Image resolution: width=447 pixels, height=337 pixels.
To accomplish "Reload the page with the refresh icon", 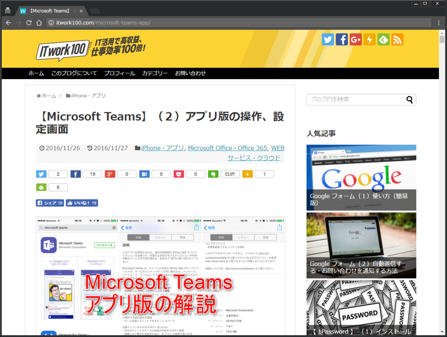I will 29,23.
